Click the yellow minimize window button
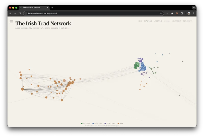The height and width of the screenshot is (137, 204). coord(13,8)
